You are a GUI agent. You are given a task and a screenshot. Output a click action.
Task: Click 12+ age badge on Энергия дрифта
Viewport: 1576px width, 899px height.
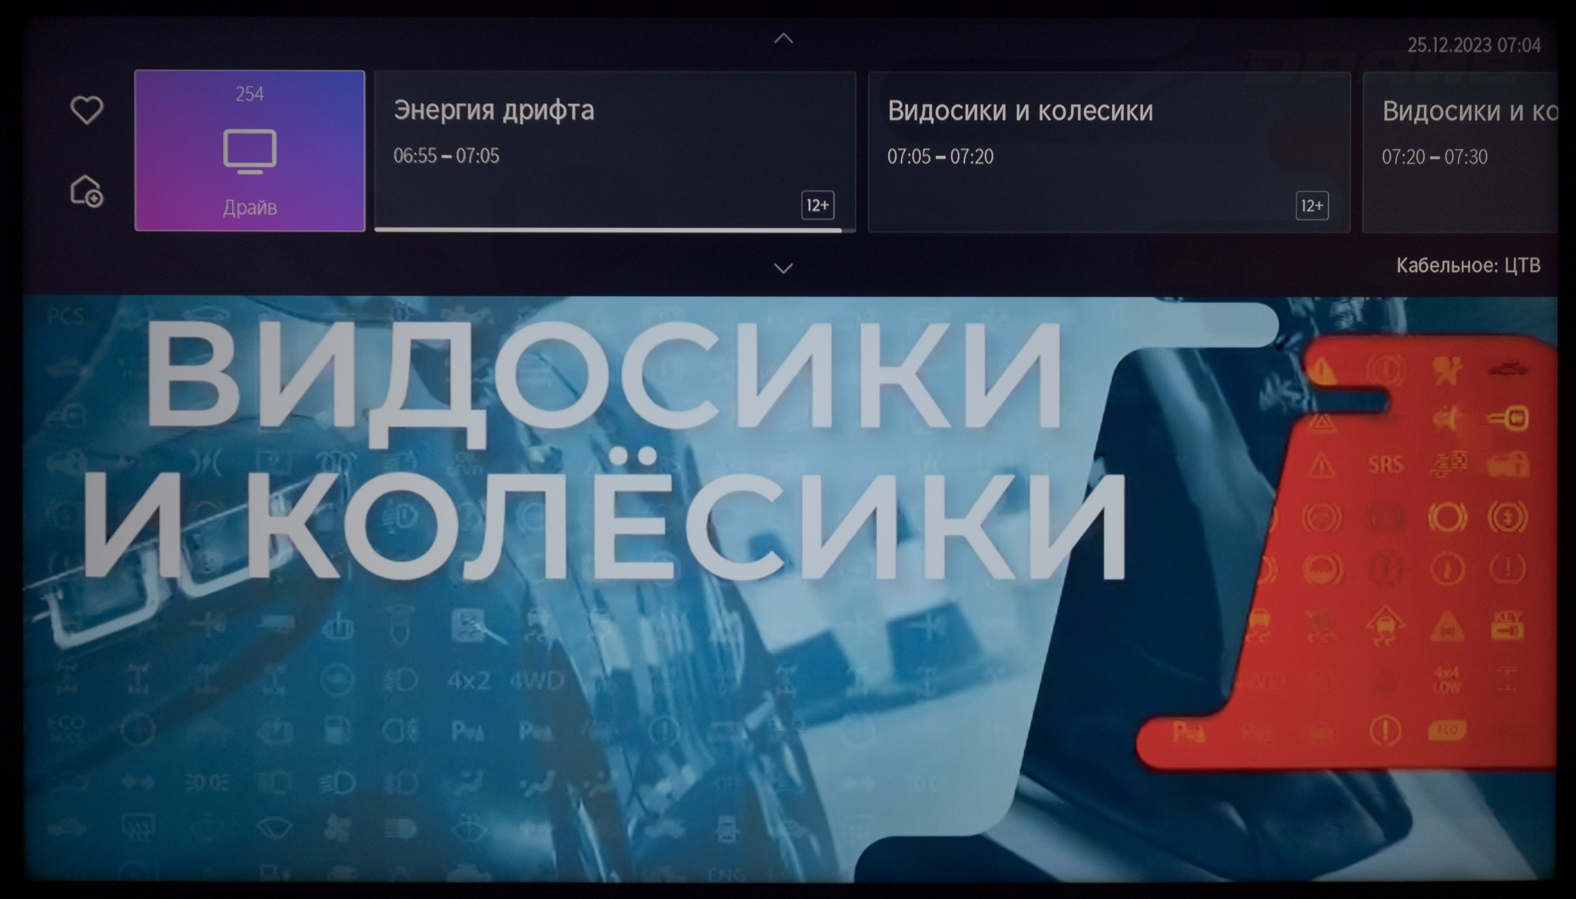(x=818, y=205)
